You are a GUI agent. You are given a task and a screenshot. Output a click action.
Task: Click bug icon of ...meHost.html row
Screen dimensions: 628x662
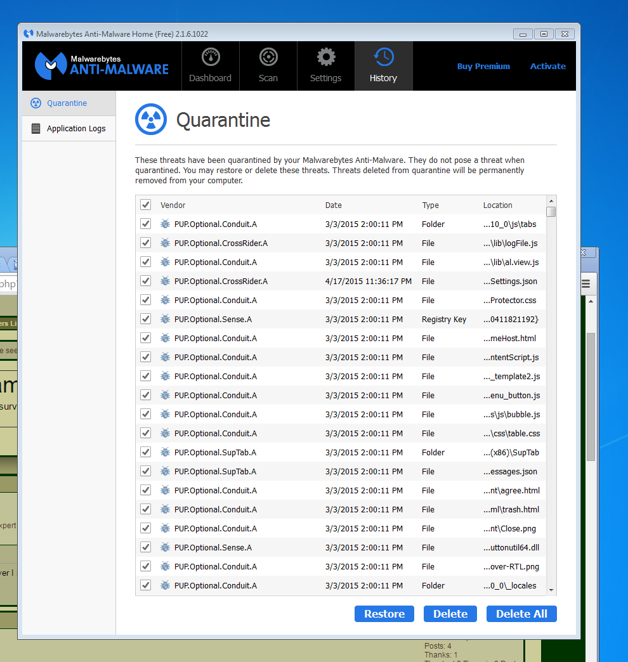click(x=165, y=338)
